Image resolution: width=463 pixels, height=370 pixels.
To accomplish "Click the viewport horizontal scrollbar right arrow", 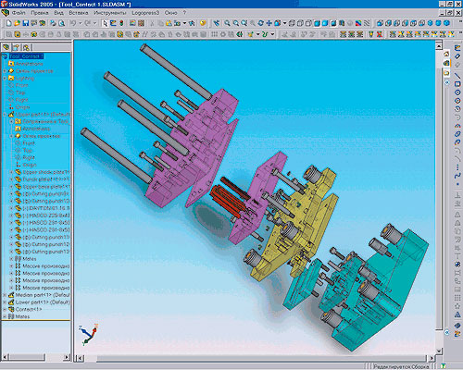I will (x=432, y=358).
